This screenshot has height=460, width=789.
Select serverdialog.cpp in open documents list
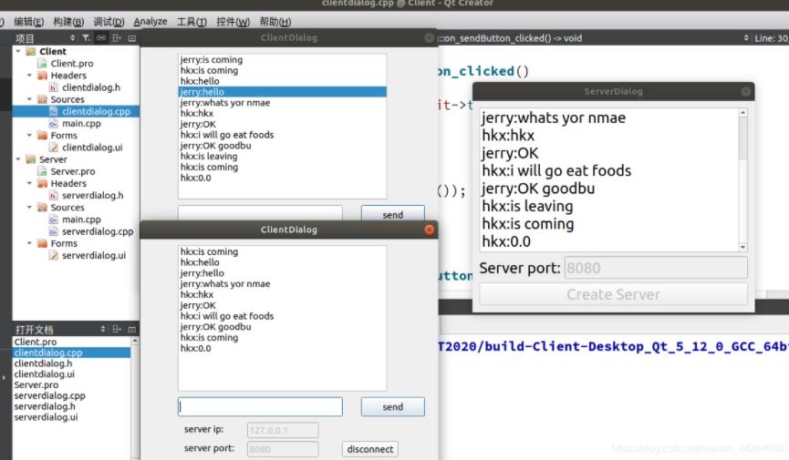49,395
